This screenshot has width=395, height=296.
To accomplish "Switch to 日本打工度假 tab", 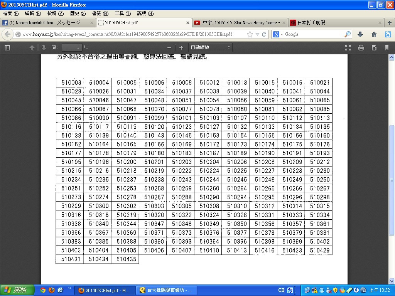I will [x=336, y=23].
